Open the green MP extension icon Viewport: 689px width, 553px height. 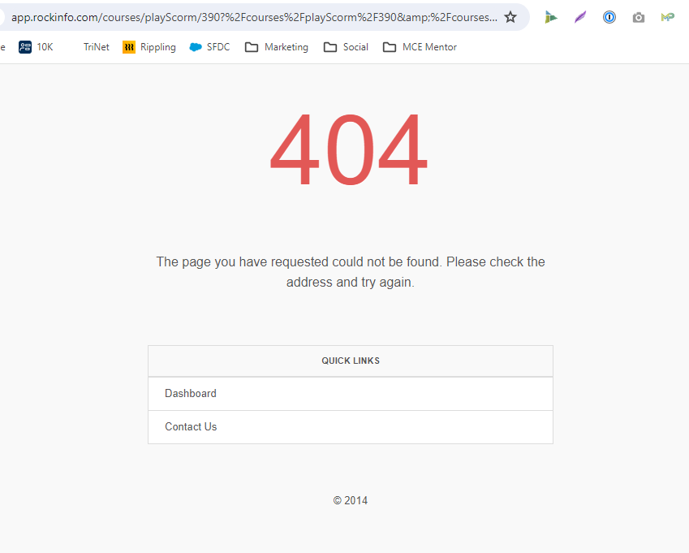[668, 17]
